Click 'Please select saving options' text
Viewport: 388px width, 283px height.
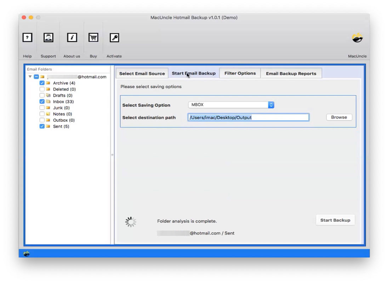[x=151, y=87]
